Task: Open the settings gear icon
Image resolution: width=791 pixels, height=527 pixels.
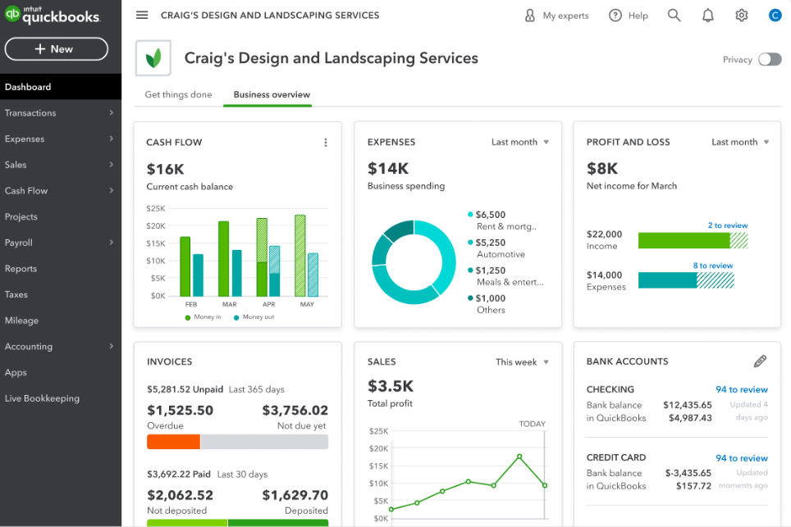Action: (x=742, y=16)
